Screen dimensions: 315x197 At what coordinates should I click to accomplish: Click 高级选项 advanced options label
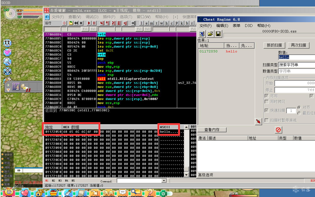click(206, 175)
